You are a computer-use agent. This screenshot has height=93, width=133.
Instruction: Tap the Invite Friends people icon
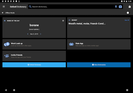(6, 56)
